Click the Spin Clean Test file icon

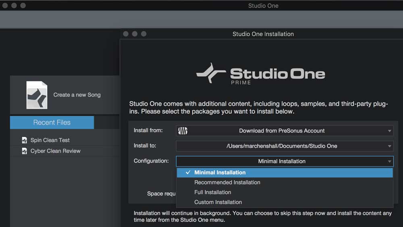click(x=25, y=140)
